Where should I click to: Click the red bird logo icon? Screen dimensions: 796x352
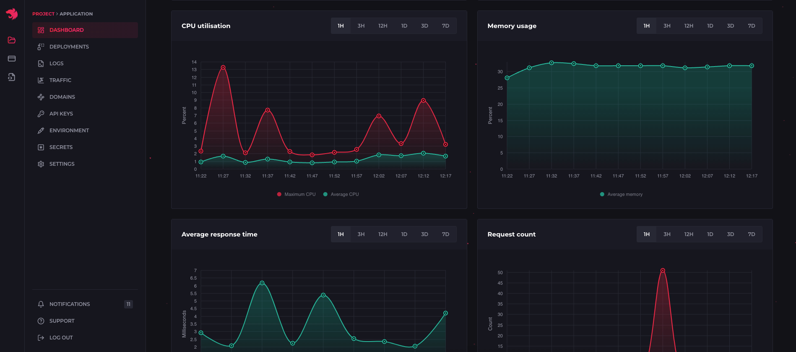click(12, 14)
